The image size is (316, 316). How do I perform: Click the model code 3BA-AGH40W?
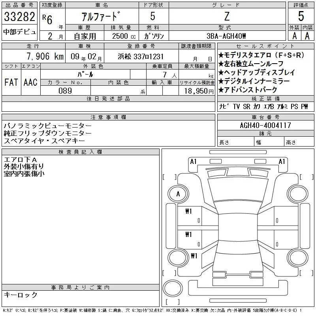click(x=226, y=36)
